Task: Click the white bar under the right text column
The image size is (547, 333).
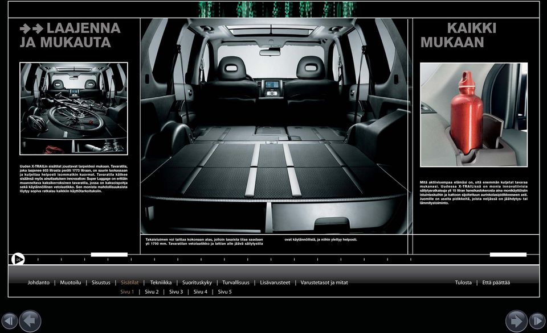Action: [508, 255]
